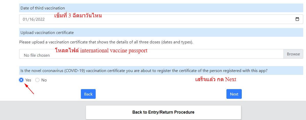The width and height of the screenshot is (306, 120).
Task: Open the calendar picker icon in date field
Action: [x=297, y=19]
